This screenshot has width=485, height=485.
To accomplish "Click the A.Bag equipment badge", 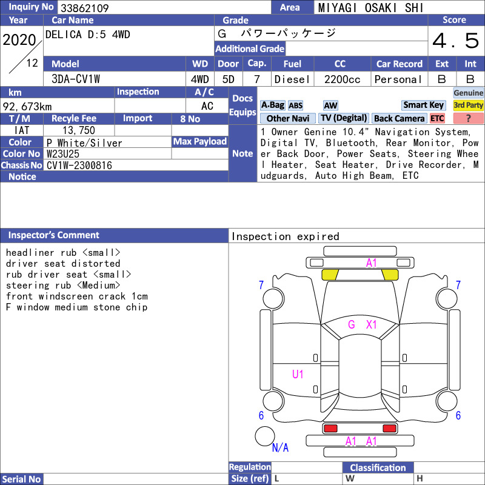I will [272, 105].
